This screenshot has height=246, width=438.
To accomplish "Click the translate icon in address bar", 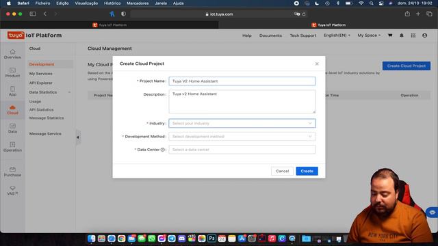I will point(297,14).
